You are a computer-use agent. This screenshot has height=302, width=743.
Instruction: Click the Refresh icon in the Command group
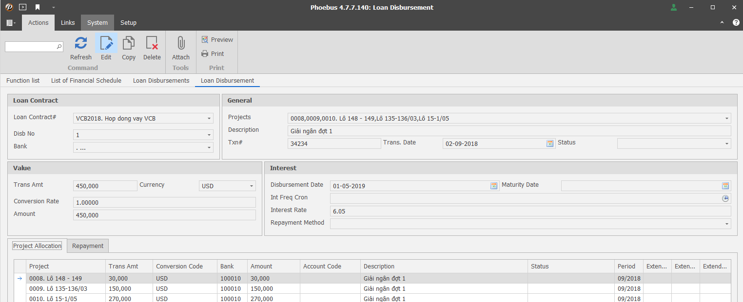coord(80,44)
